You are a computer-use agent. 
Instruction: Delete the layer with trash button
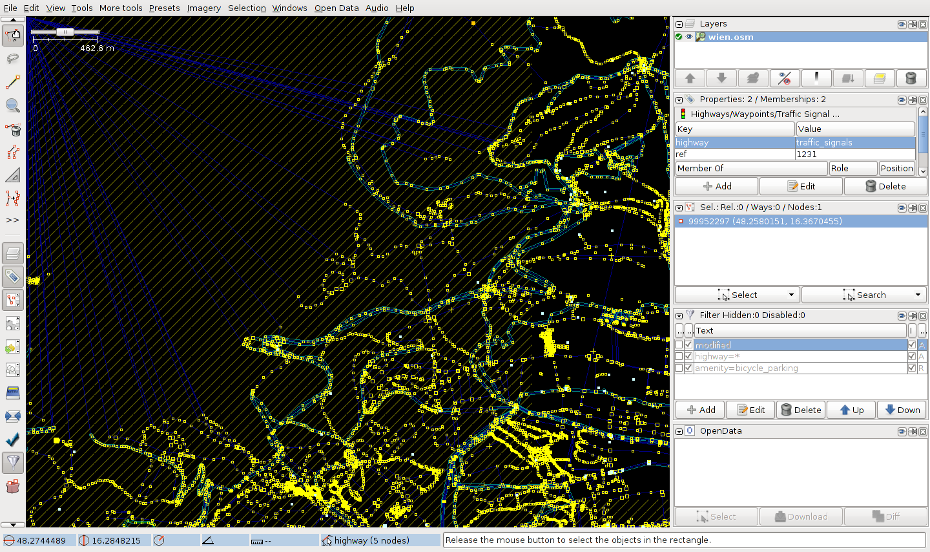coord(911,78)
